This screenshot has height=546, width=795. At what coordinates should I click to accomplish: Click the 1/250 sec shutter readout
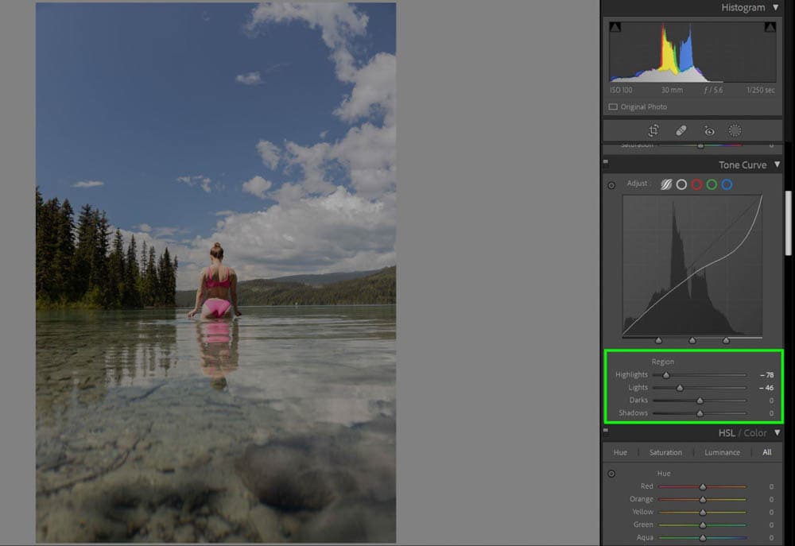761,91
